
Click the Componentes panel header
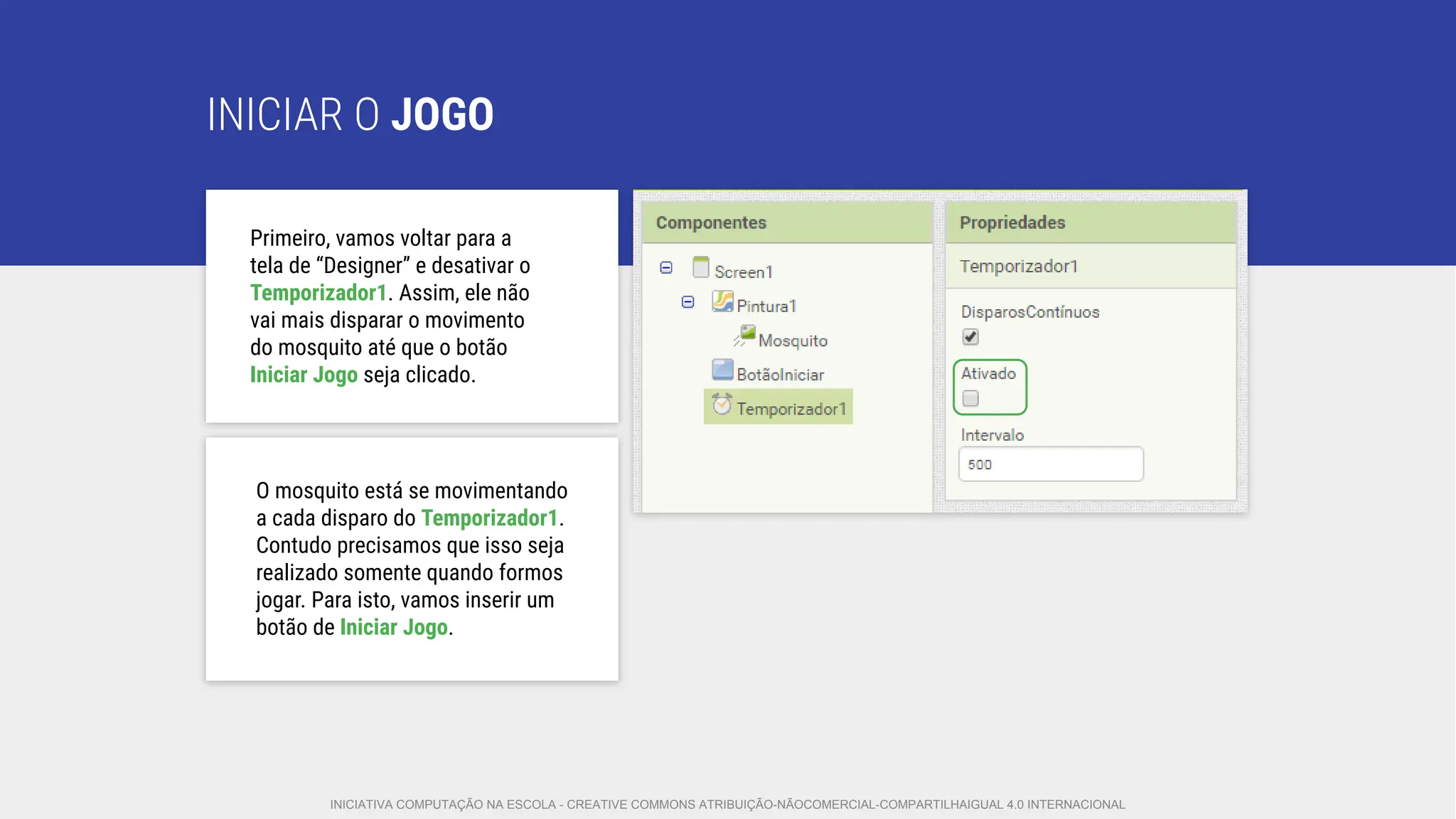[711, 223]
